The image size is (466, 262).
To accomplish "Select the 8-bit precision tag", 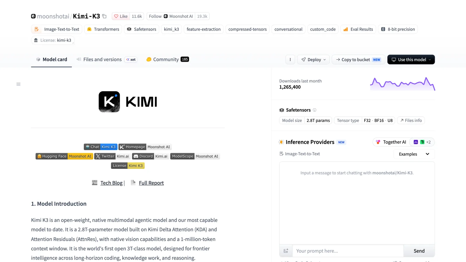I will coord(398,29).
